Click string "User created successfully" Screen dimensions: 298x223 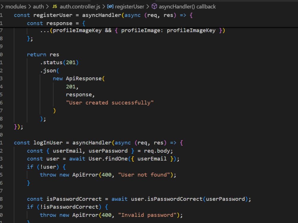click(x=110, y=103)
